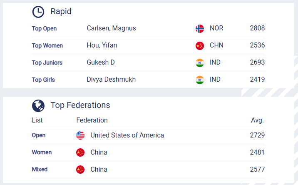Click the United States flag icon
Screen dimensions: 298x185
[x=80, y=135]
